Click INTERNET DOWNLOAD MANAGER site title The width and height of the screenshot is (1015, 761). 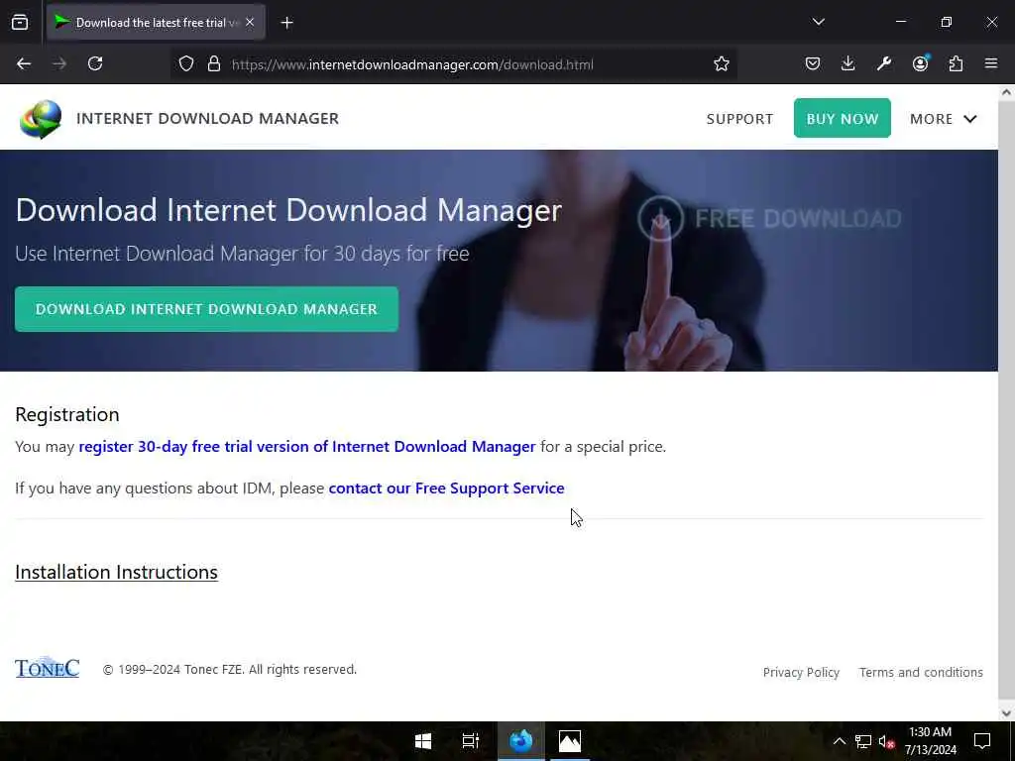(207, 119)
